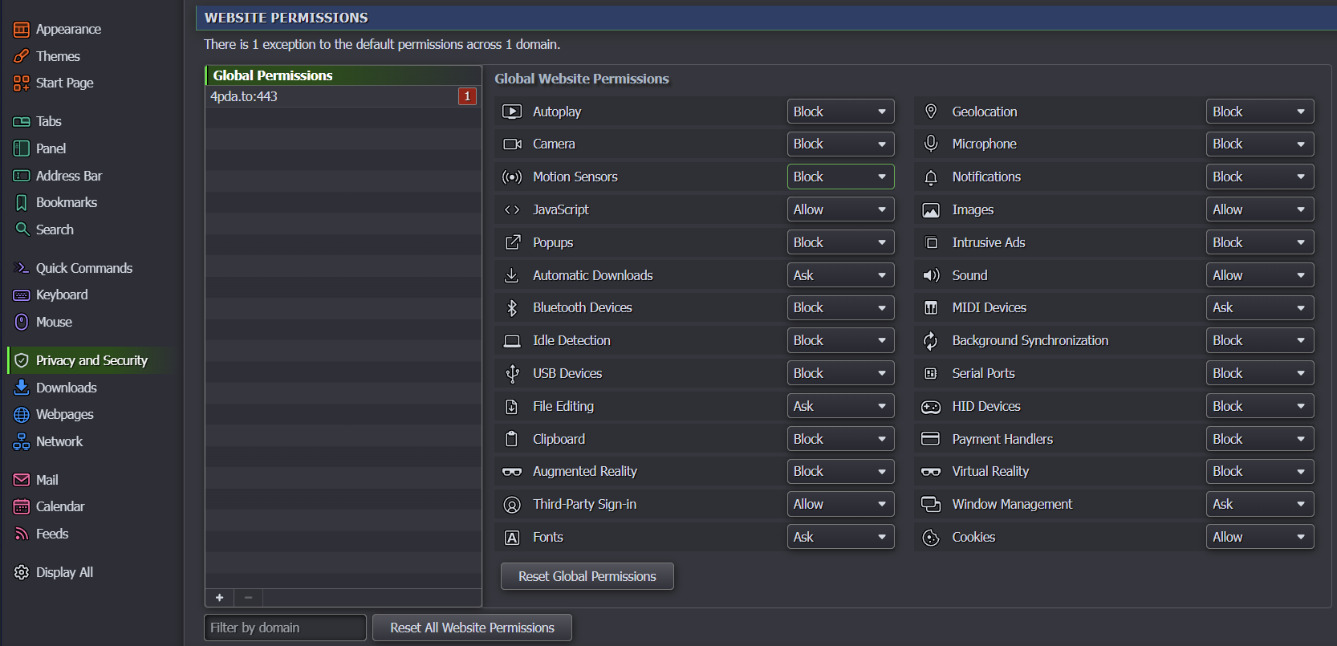Click the Microphone icon
The height and width of the screenshot is (646, 1337).
click(x=931, y=144)
